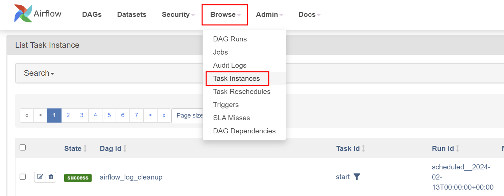504x196 pixels.
Task: Select DAG Runs from Browse menu
Action: [244, 39]
